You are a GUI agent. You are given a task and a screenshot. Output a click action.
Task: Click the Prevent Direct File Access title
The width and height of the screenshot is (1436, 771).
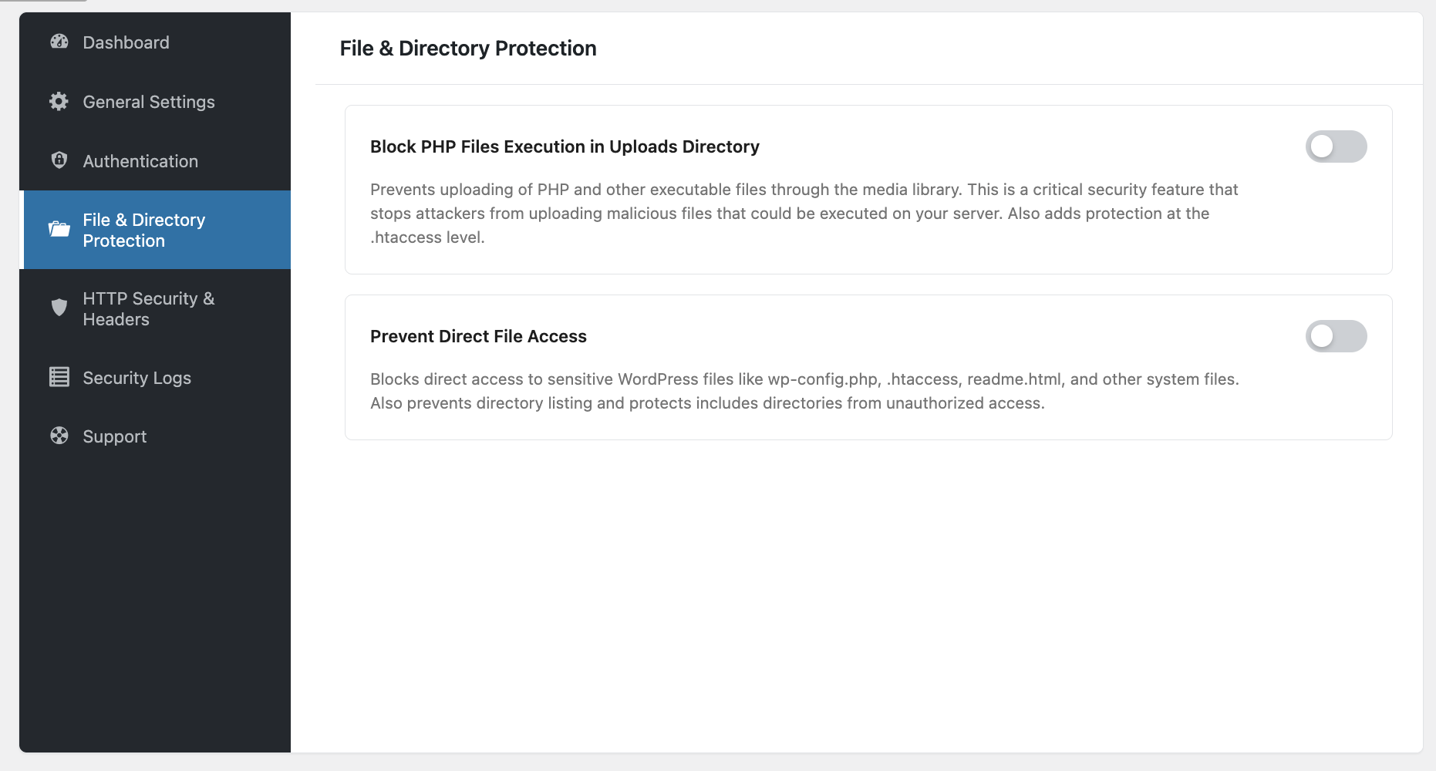(478, 336)
